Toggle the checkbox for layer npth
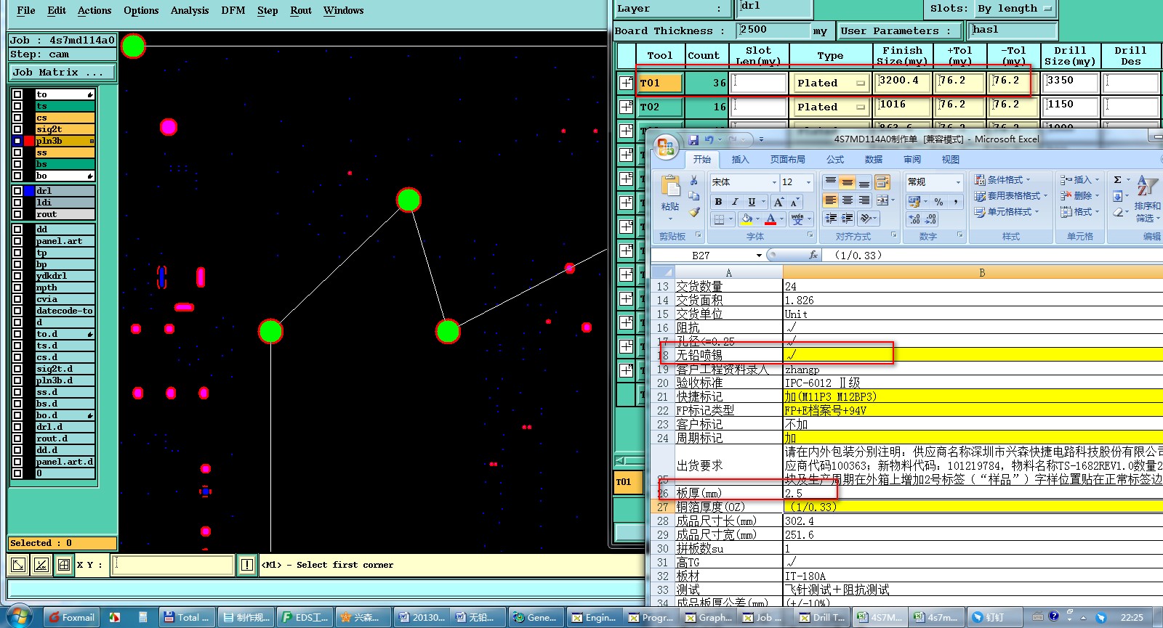1163x628 pixels. click(x=17, y=288)
